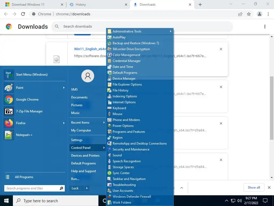The height and width of the screenshot is (206, 274).
Task: Expand Administrative Tools submenu arrow
Action: tap(170, 31)
